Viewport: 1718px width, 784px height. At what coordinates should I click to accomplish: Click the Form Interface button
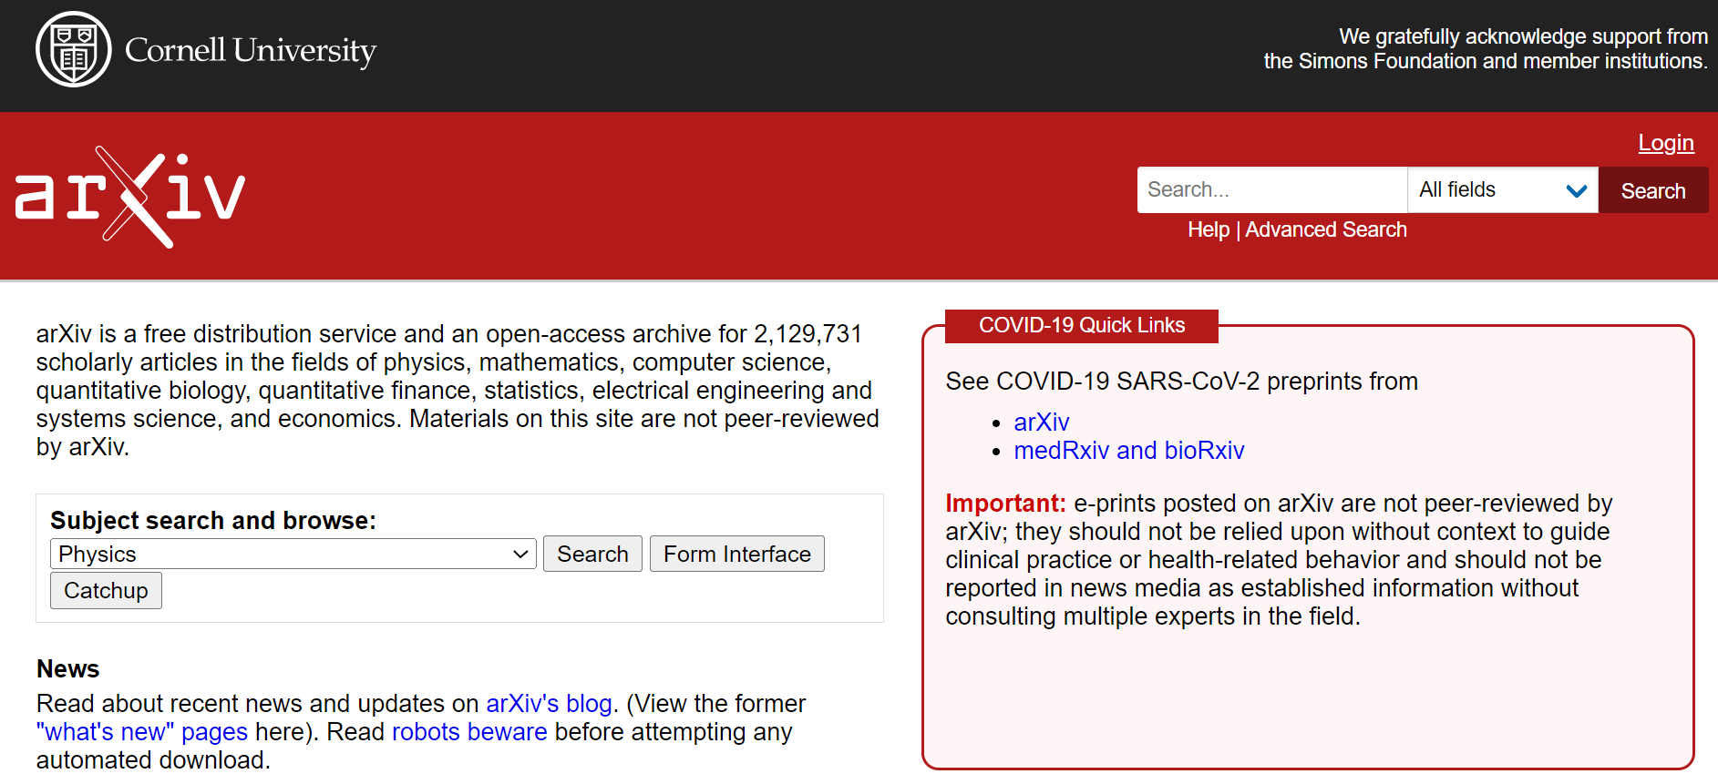pos(737,554)
